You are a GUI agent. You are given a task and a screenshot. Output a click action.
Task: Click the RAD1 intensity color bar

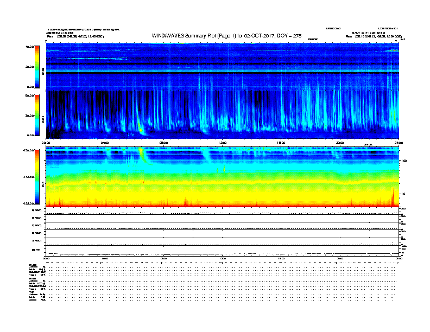click(37, 116)
